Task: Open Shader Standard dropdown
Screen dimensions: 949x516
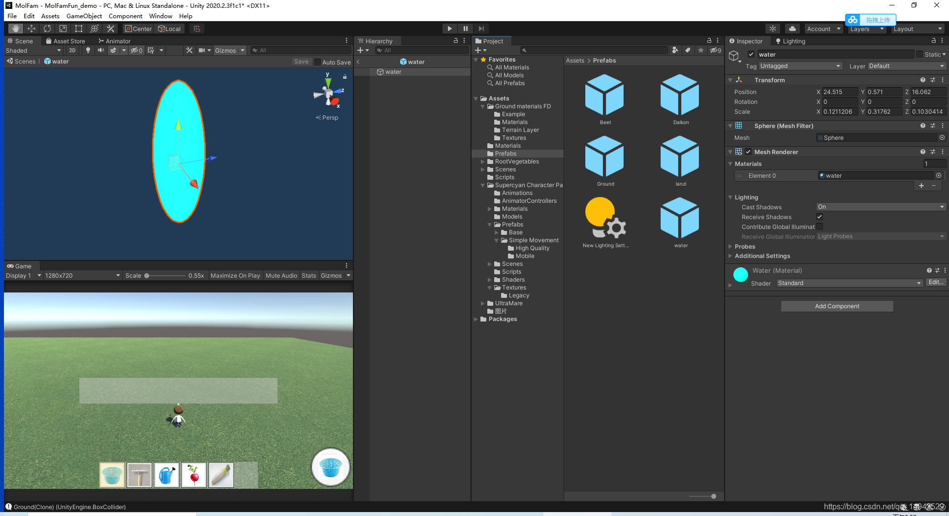Action: [850, 283]
